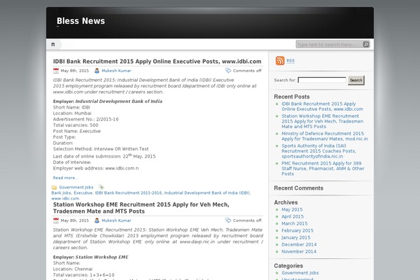Open the Bless News site title
The width and height of the screenshot is (420, 280).
click(x=80, y=21)
